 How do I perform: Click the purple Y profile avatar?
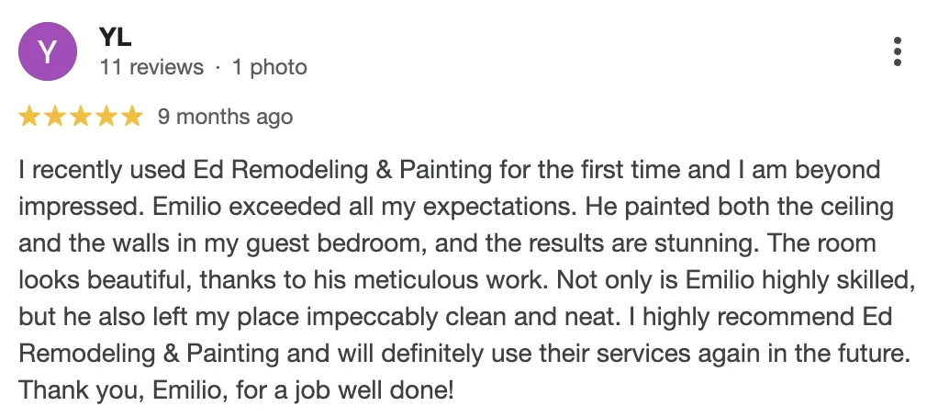click(x=48, y=51)
